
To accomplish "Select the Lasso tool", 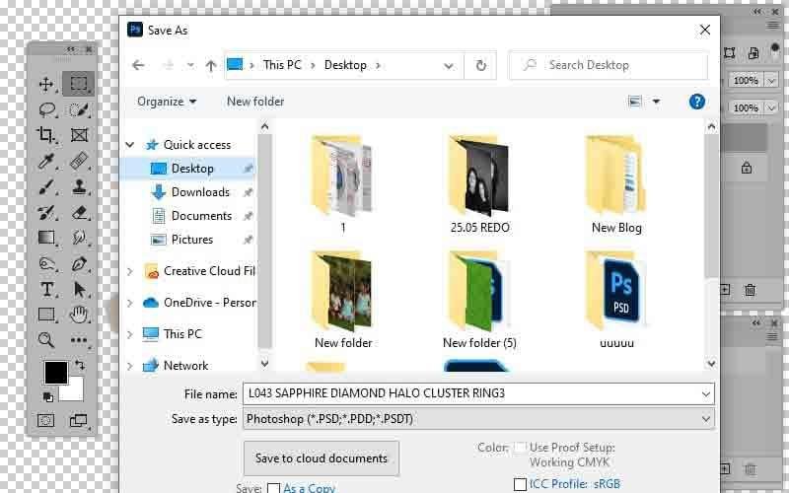I will (46, 109).
